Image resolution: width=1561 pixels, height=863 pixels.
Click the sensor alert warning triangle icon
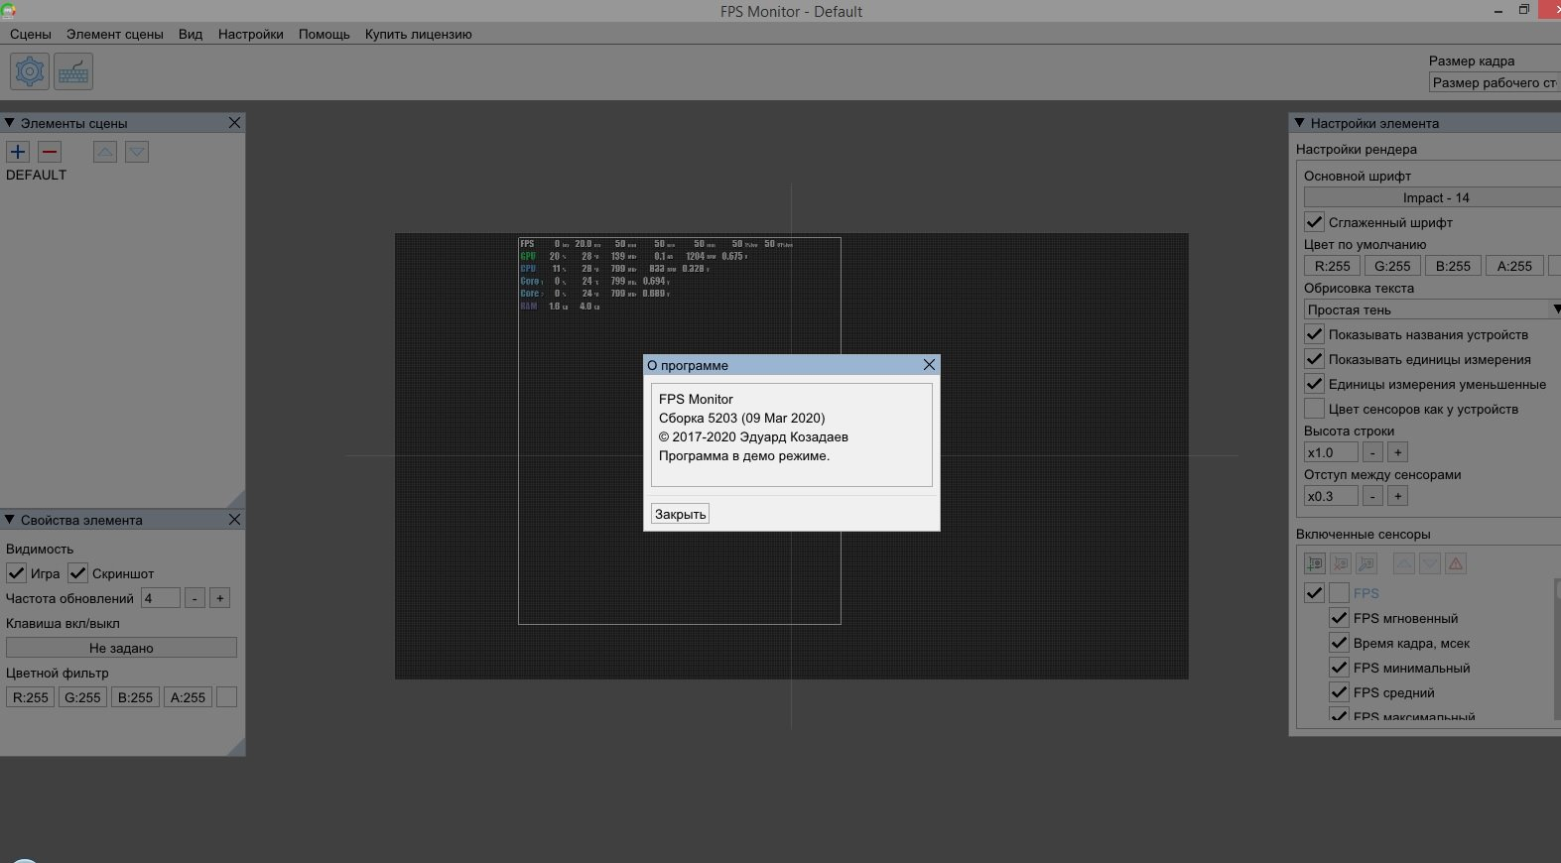pos(1456,563)
